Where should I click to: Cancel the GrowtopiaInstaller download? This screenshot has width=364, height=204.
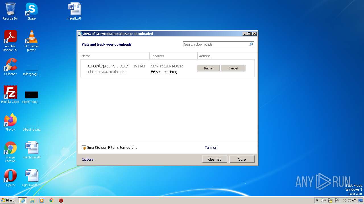click(x=233, y=68)
